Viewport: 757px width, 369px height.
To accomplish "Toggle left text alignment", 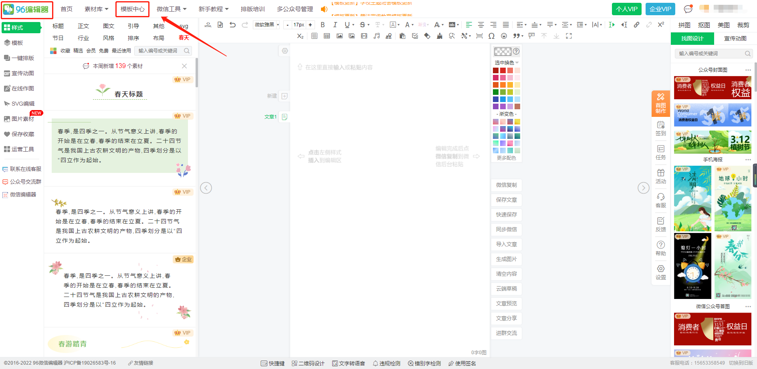I will pyautogui.click(x=468, y=25).
